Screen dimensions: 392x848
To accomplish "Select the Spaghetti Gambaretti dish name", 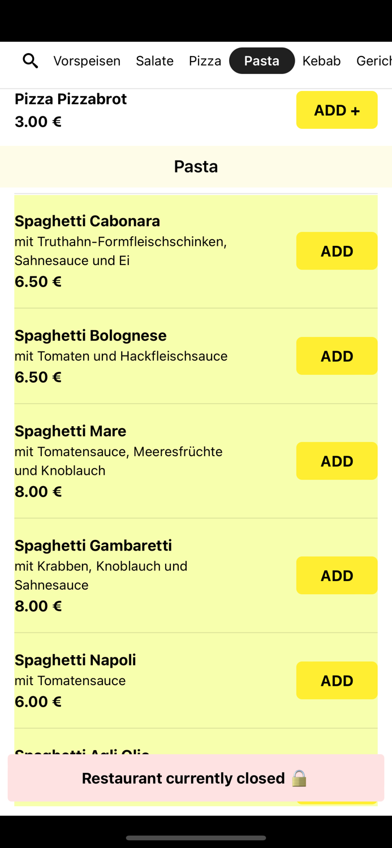I will tap(93, 545).
